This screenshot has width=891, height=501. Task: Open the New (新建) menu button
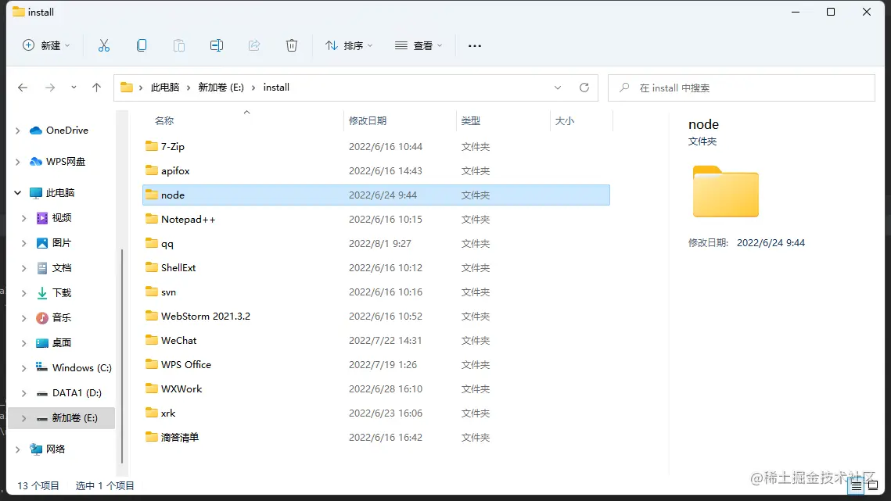(46, 45)
